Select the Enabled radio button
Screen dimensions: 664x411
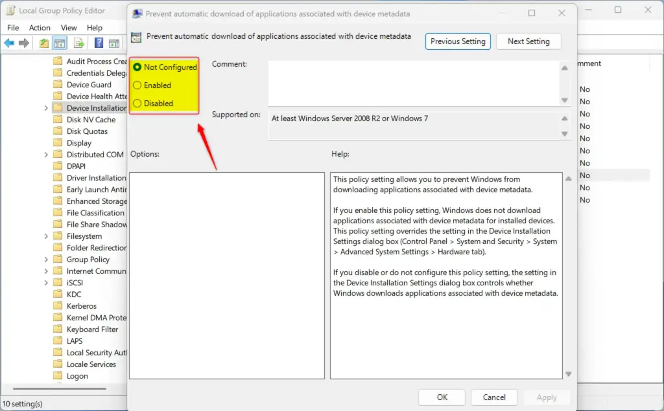[137, 85]
